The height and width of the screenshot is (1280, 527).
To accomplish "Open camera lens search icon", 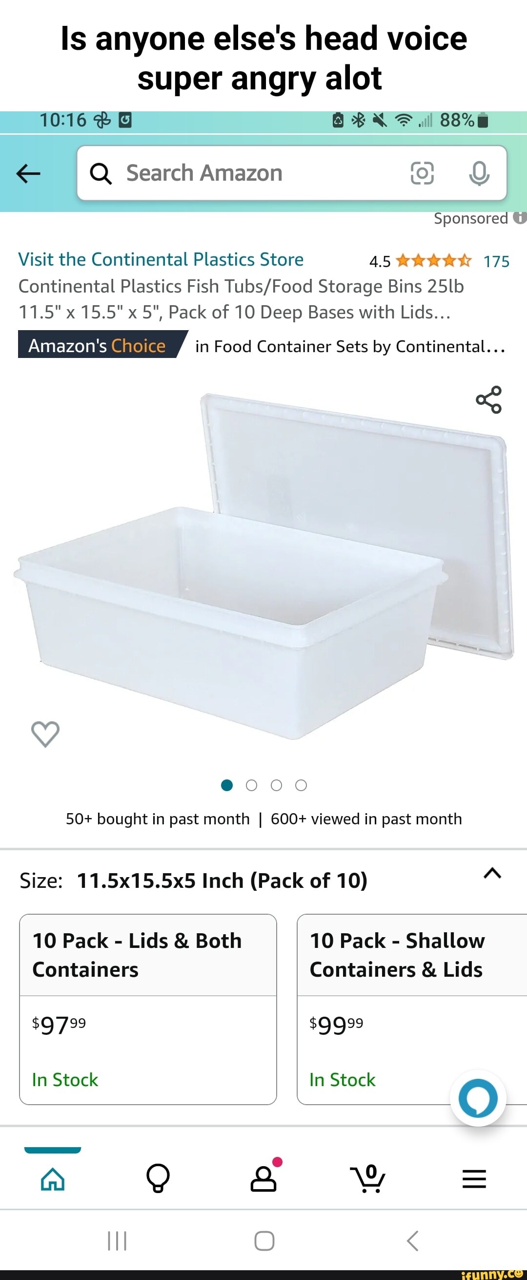I will (x=422, y=173).
